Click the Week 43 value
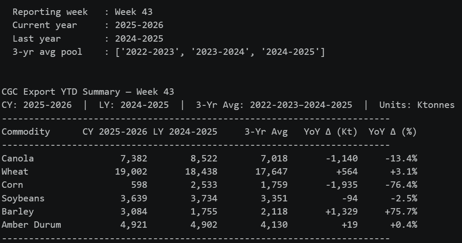This screenshot has width=462, height=243. pos(133,12)
